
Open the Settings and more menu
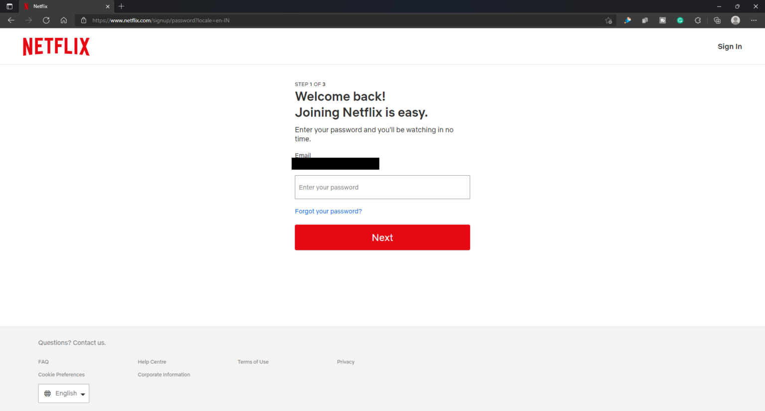[x=754, y=20]
